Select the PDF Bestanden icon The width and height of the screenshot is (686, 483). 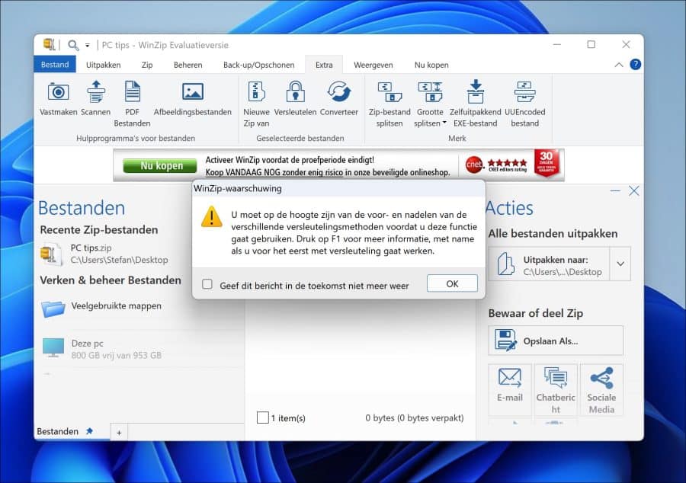[x=132, y=91]
